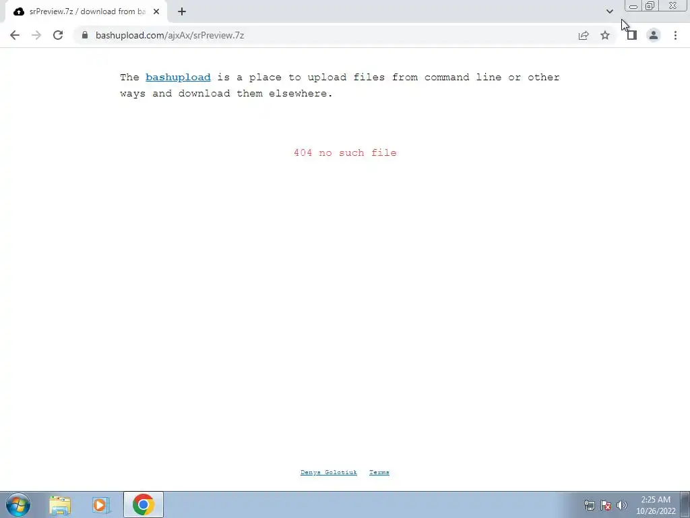View site info via the lock icon
This screenshot has width=690, height=518.
pos(85,35)
